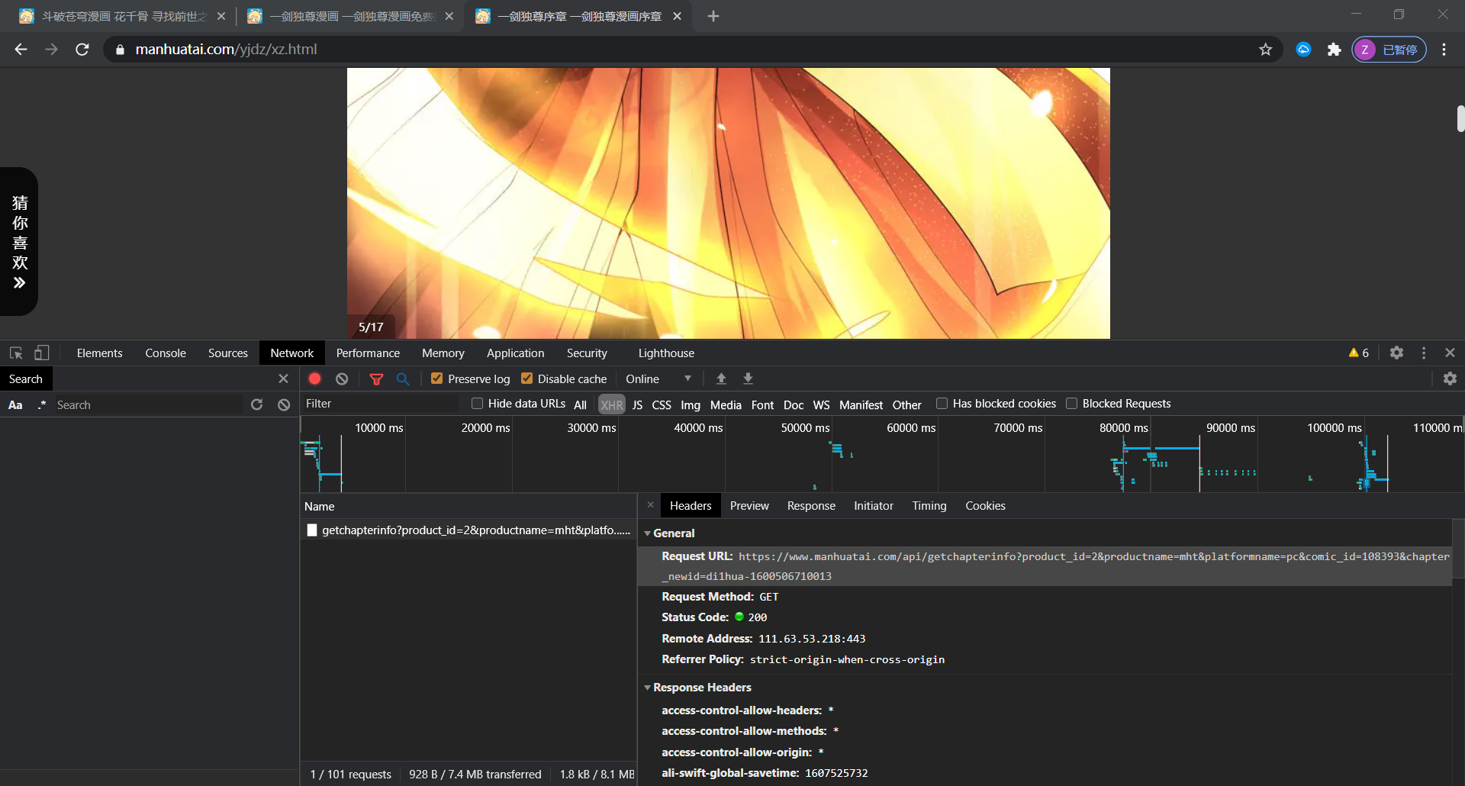Open DevTools settings gear
This screenshot has width=1465, height=786.
[x=1396, y=353]
